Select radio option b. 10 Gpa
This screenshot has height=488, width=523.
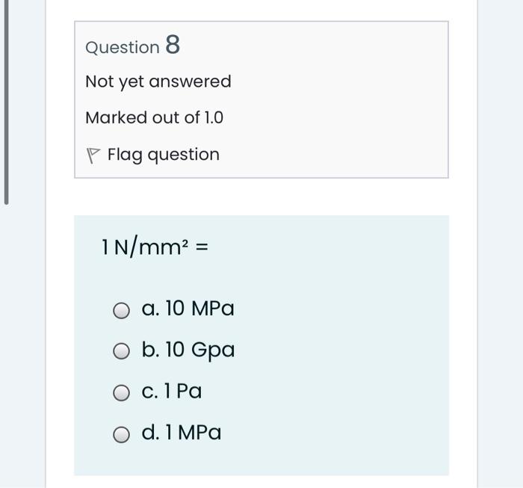click(x=121, y=351)
